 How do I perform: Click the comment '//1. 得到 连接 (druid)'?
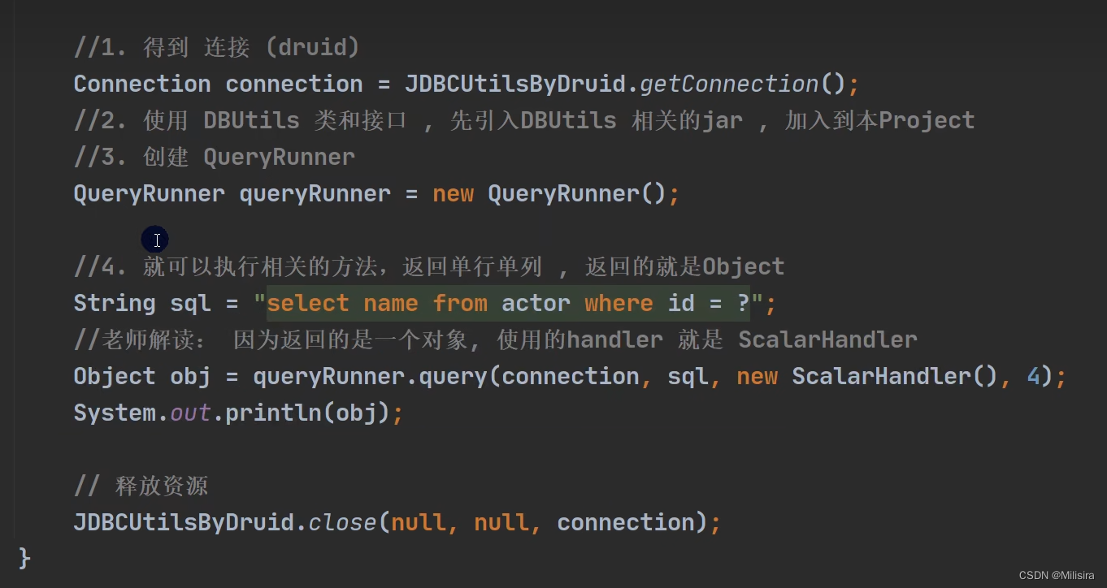click(x=216, y=48)
